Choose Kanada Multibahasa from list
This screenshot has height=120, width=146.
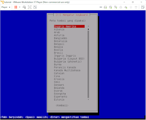click(x=67, y=70)
